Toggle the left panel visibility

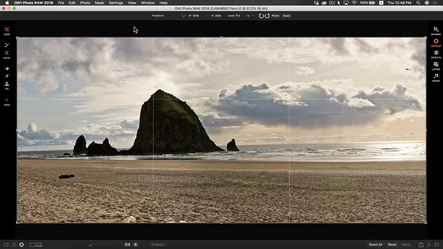point(6,245)
